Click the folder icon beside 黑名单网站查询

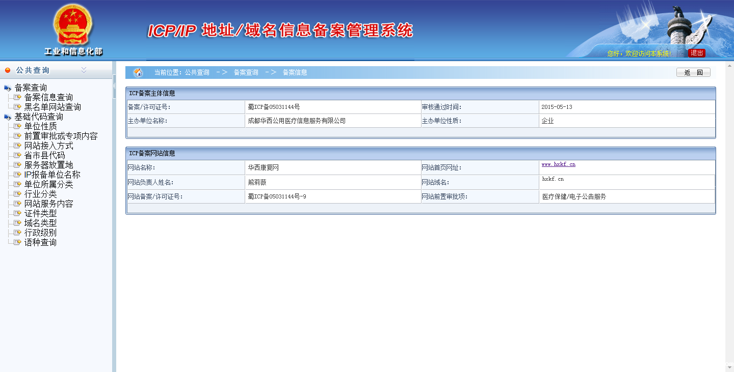click(x=18, y=107)
